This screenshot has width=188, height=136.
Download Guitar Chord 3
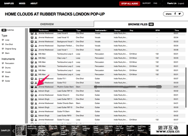tap(36, 95)
